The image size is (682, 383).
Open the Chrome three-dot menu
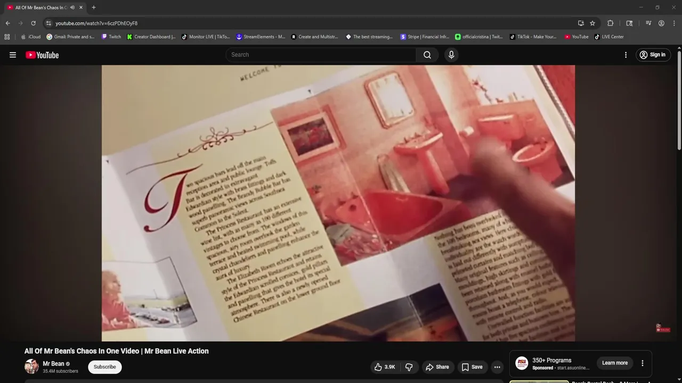673,23
